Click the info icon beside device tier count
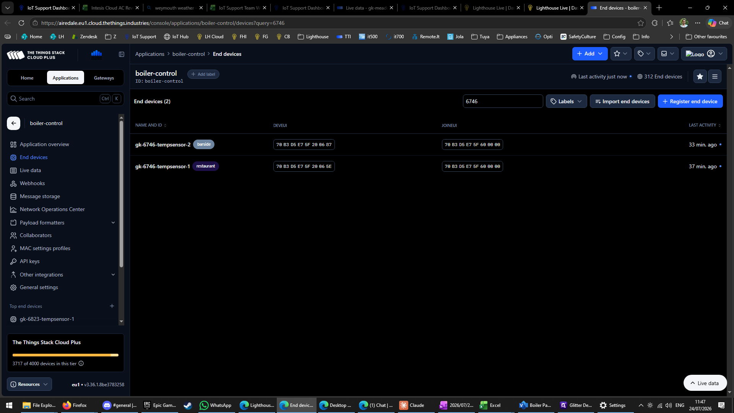 81,364
